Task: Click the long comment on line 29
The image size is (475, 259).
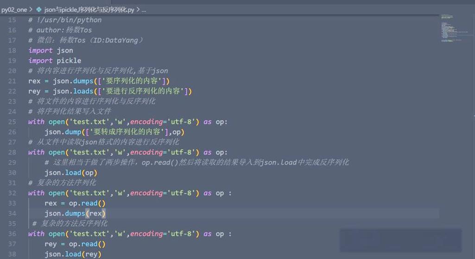Action: 196,163
